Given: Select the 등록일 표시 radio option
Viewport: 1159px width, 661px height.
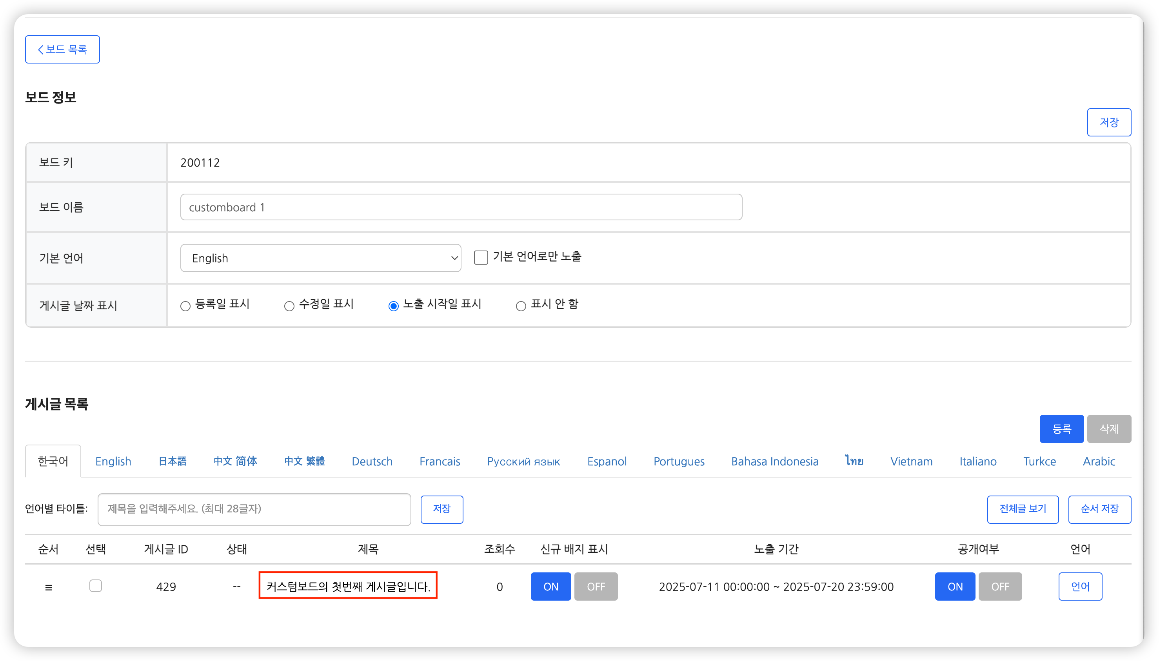Looking at the screenshot, I should pos(185,306).
